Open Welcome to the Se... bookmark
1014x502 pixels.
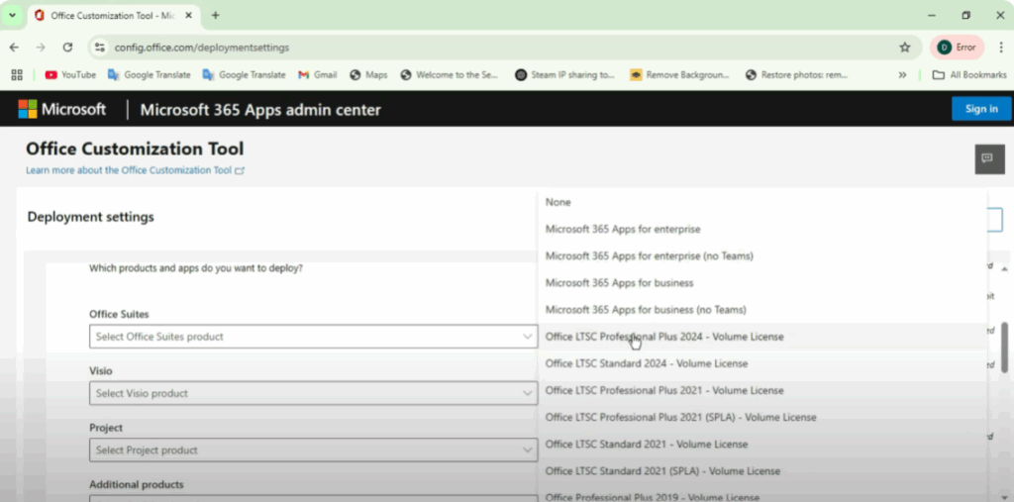point(451,75)
